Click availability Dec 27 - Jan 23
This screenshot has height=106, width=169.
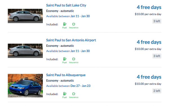tap(80, 86)
